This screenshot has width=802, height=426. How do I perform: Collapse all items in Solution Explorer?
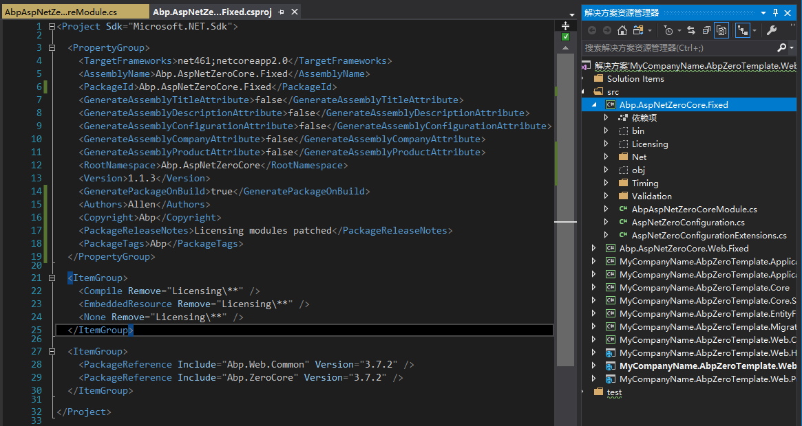click(x=706, y=31)
